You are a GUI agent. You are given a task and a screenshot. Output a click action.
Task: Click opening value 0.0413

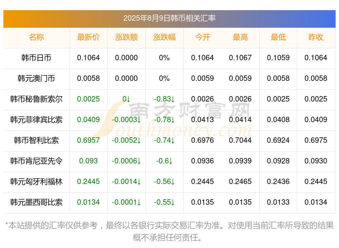tap(202, 119)
